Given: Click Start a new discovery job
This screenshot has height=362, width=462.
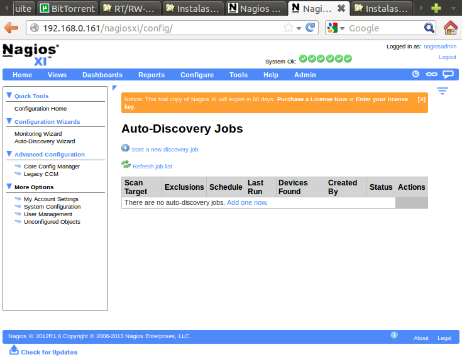Looking at the screenshot, I should 165,150.
